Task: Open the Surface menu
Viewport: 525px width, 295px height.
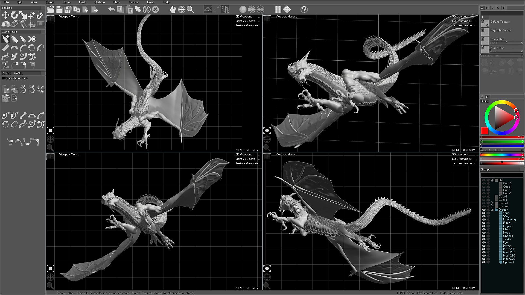Action: pyautogui.click(x=100, y=2)
